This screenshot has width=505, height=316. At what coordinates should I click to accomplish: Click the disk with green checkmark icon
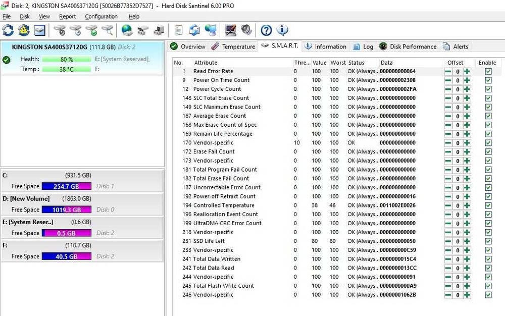tap(92, 31)
